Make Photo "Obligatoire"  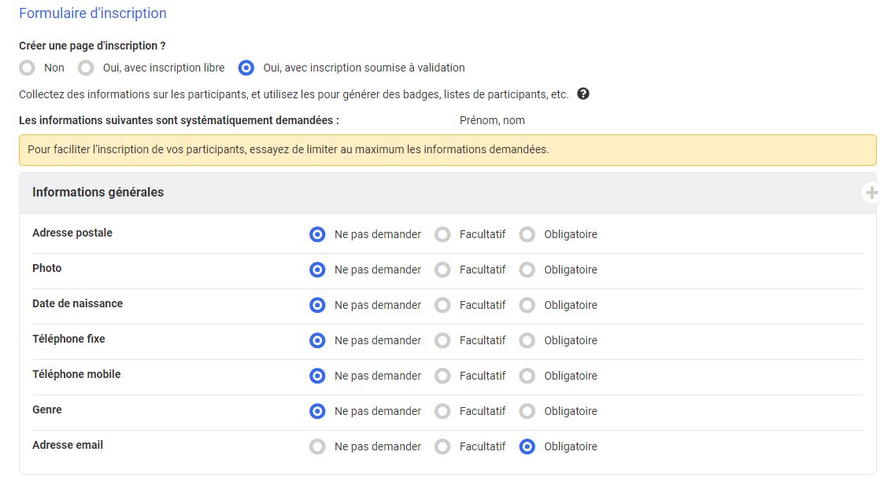pos(526,270)
